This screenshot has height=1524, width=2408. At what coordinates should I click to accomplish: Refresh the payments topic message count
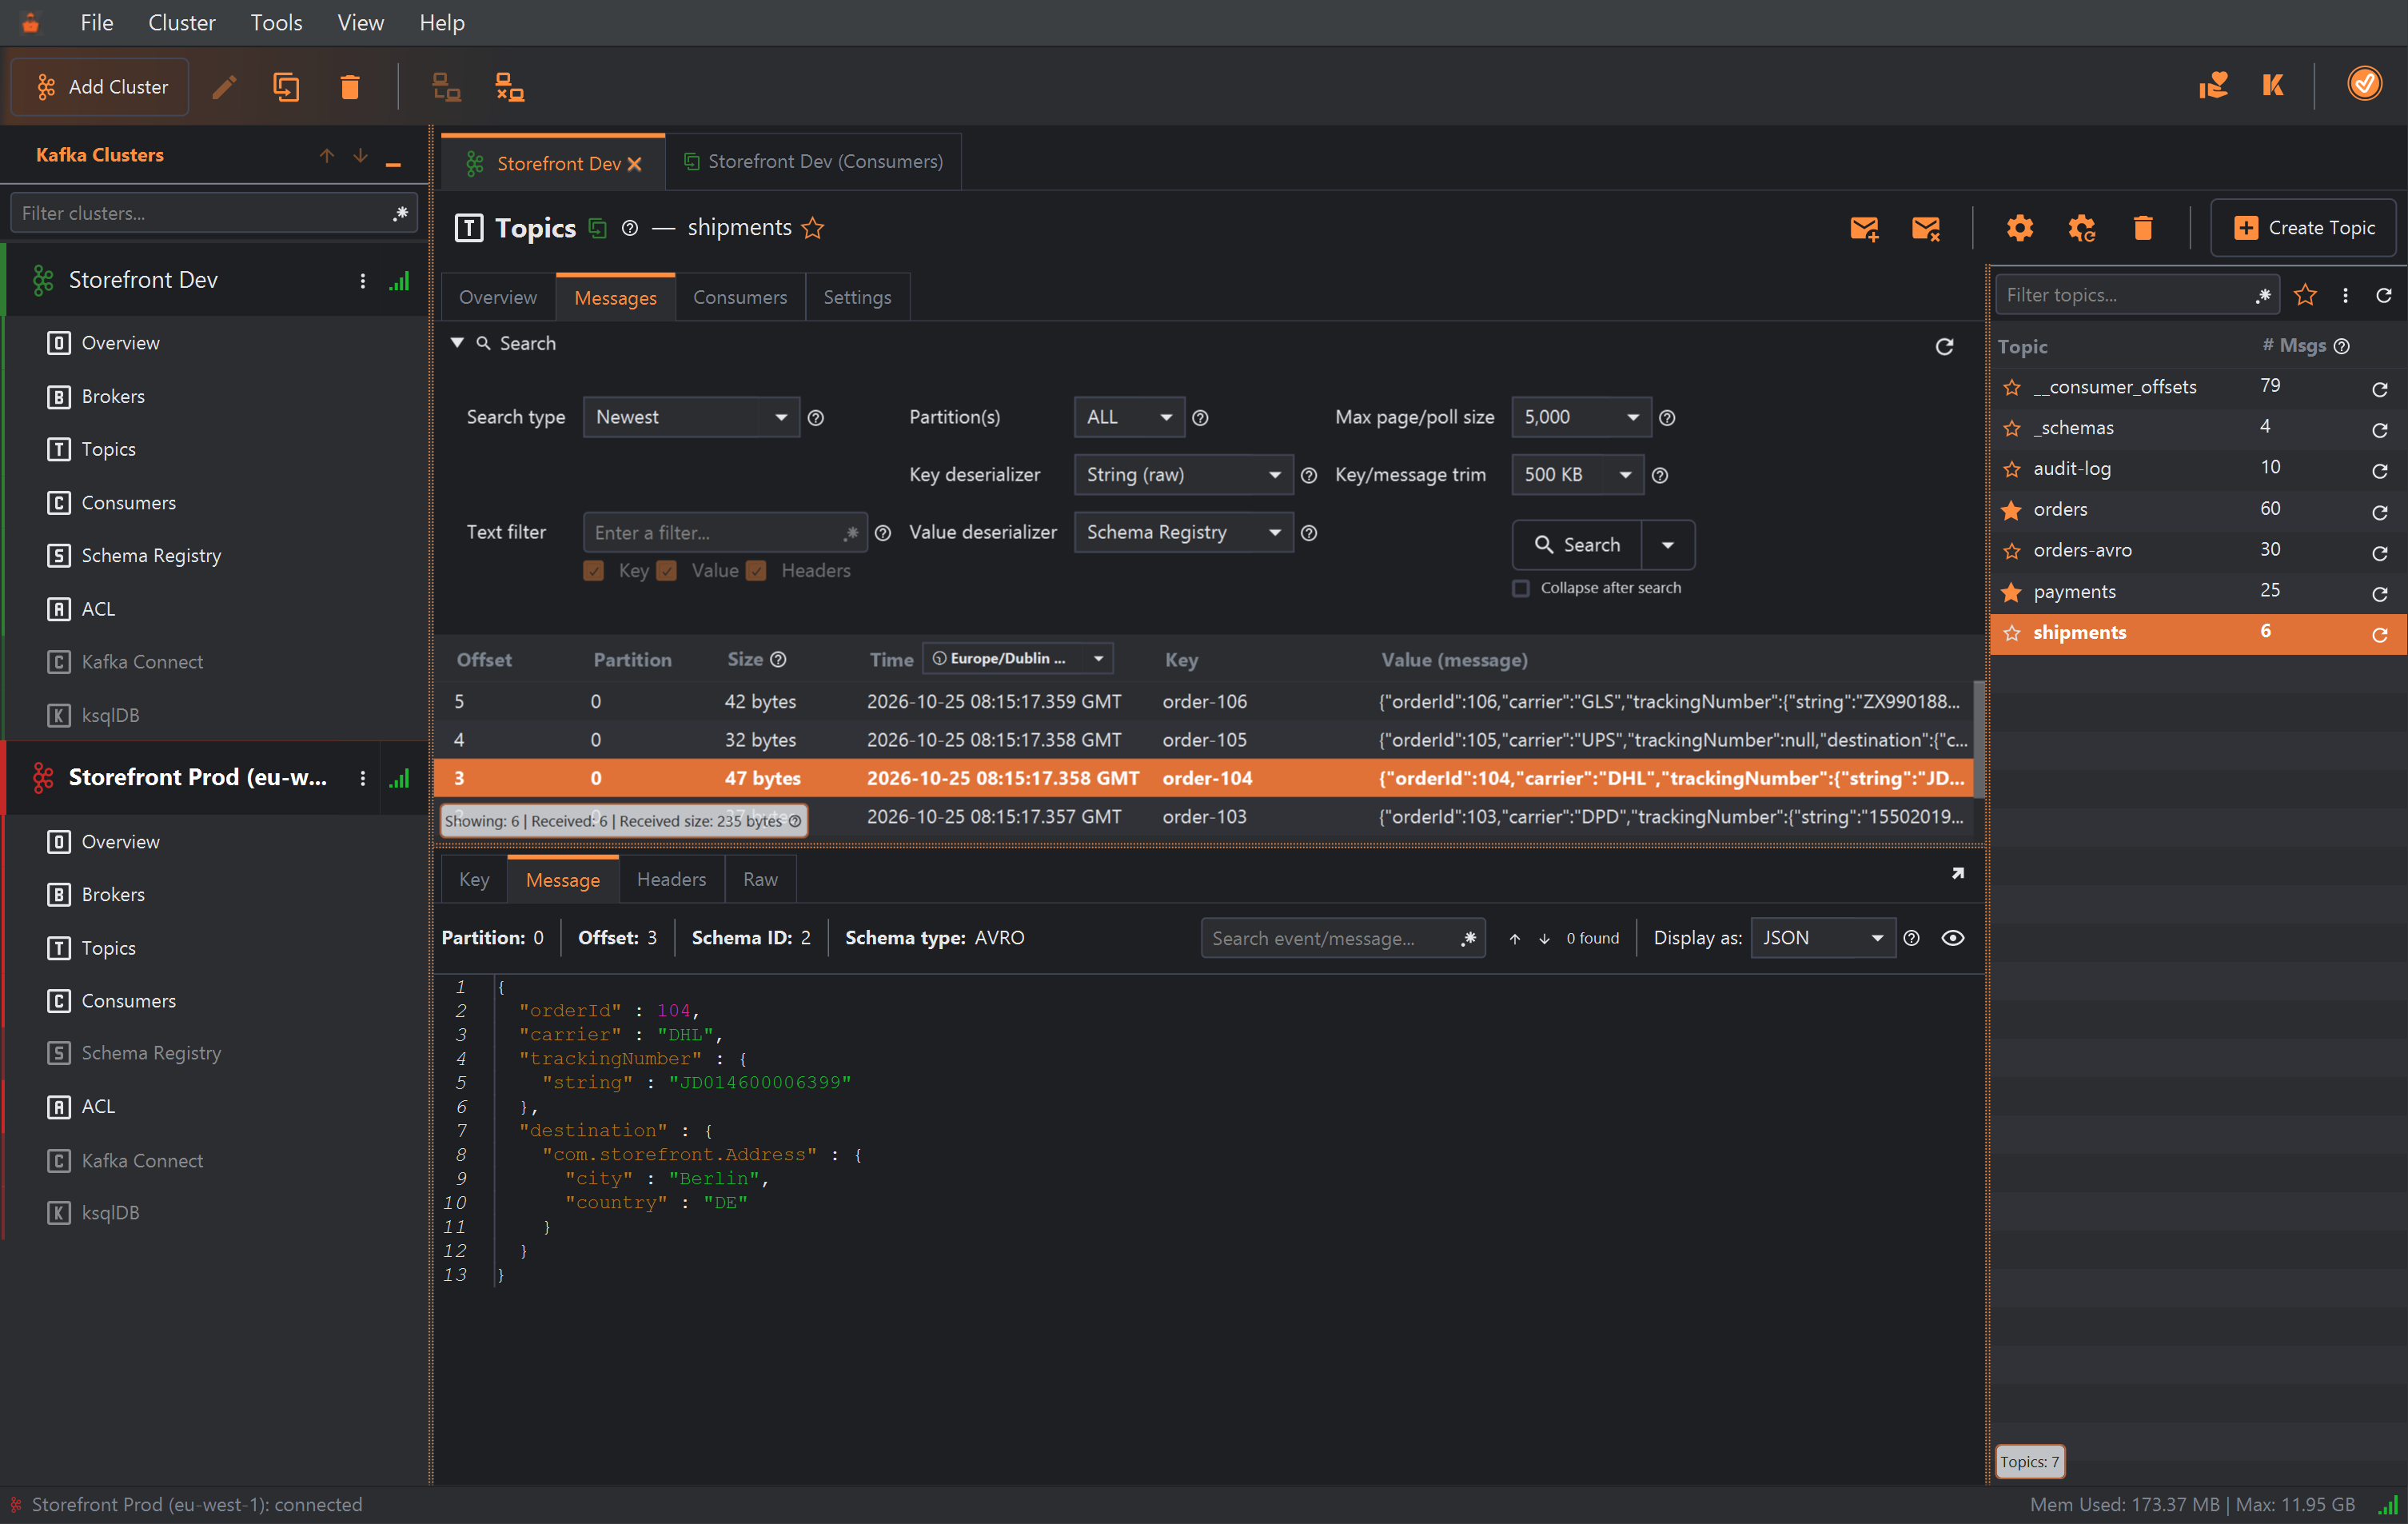[x=2379, y=593]
